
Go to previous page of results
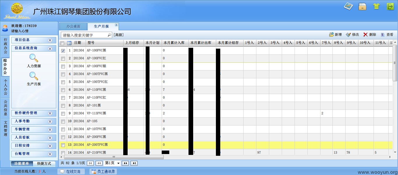tap(99, 163)
